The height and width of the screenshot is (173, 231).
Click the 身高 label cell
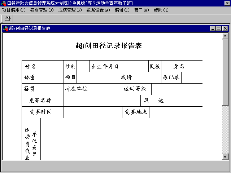(179, 66)
